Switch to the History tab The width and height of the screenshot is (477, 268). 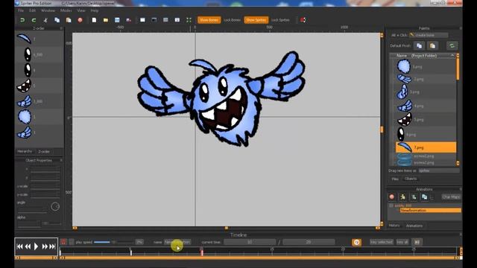pos(394,226)
